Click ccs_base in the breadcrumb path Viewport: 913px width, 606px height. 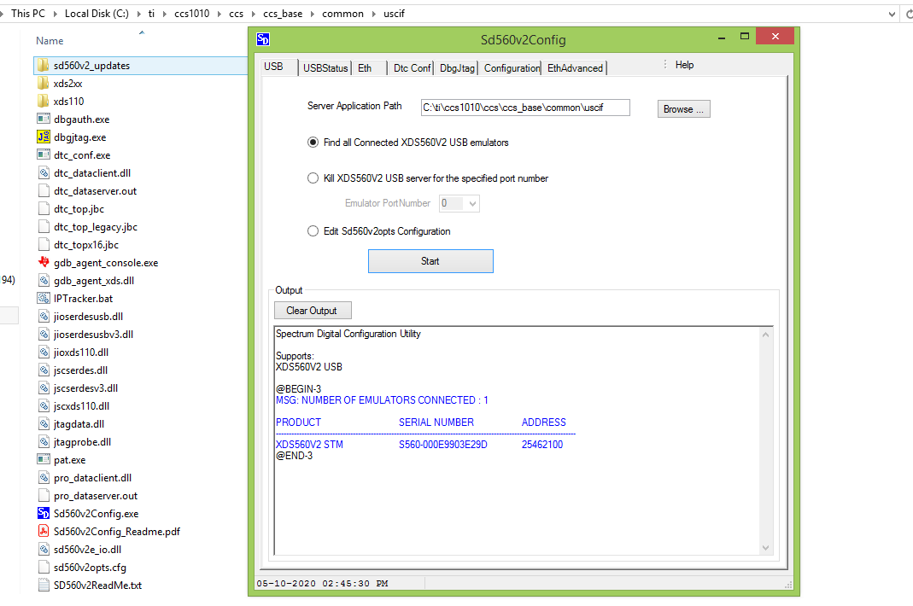283,14
